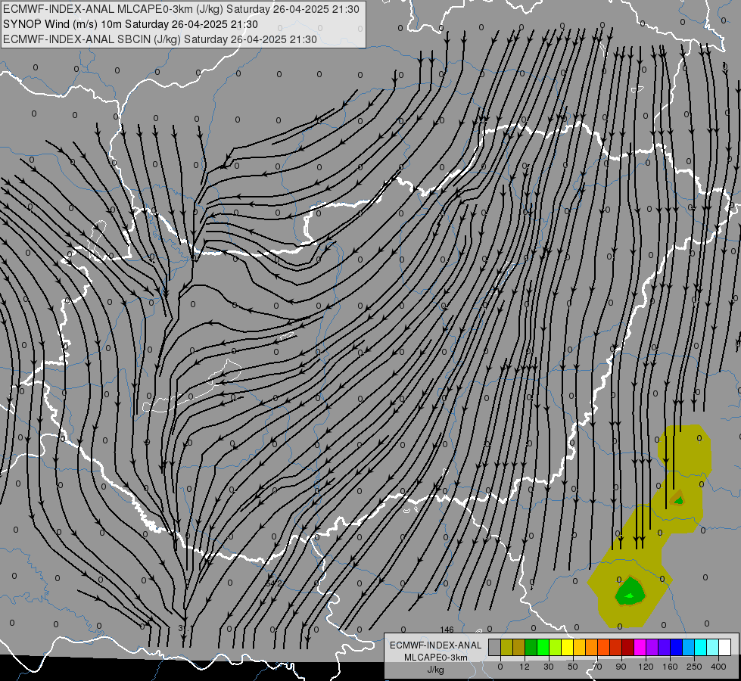Click the MLCAPE0-3km title line at top
741x681 pixels.
[181, 9]
